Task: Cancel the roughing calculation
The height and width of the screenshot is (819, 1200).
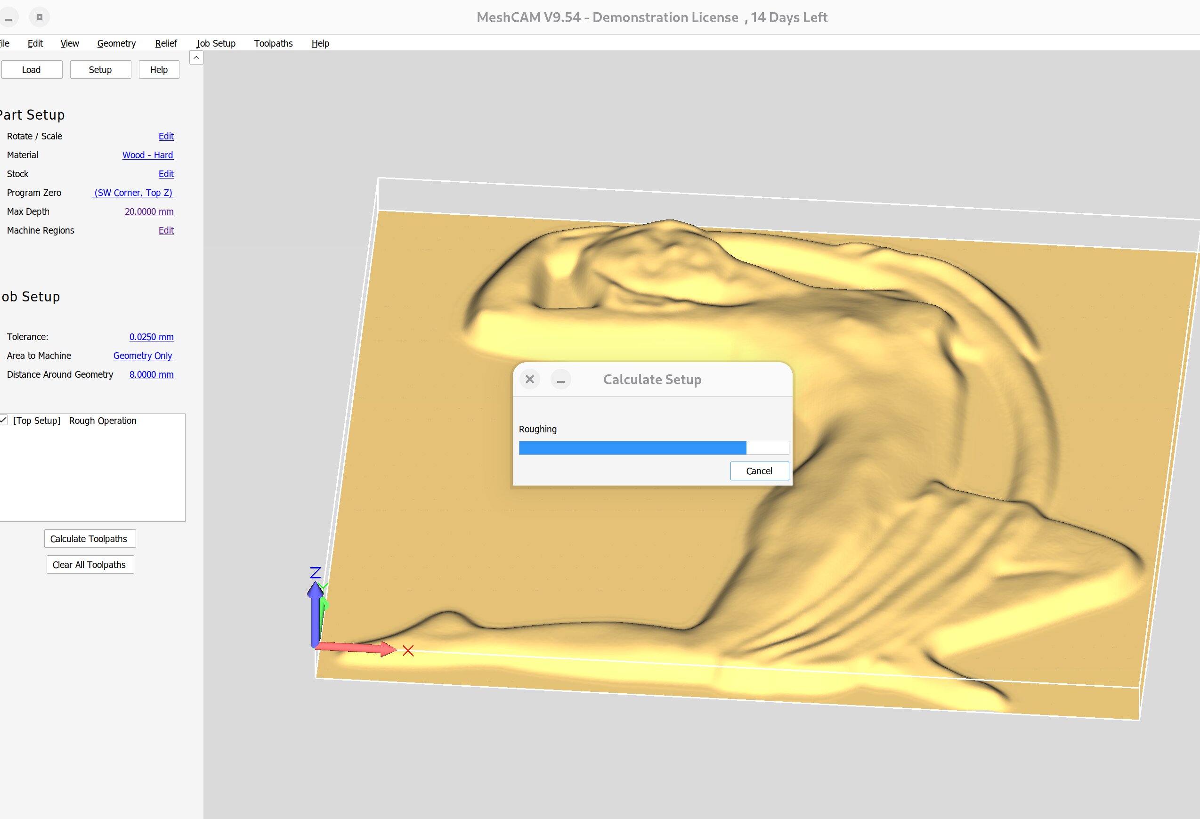Action: (x=759, y=471)
